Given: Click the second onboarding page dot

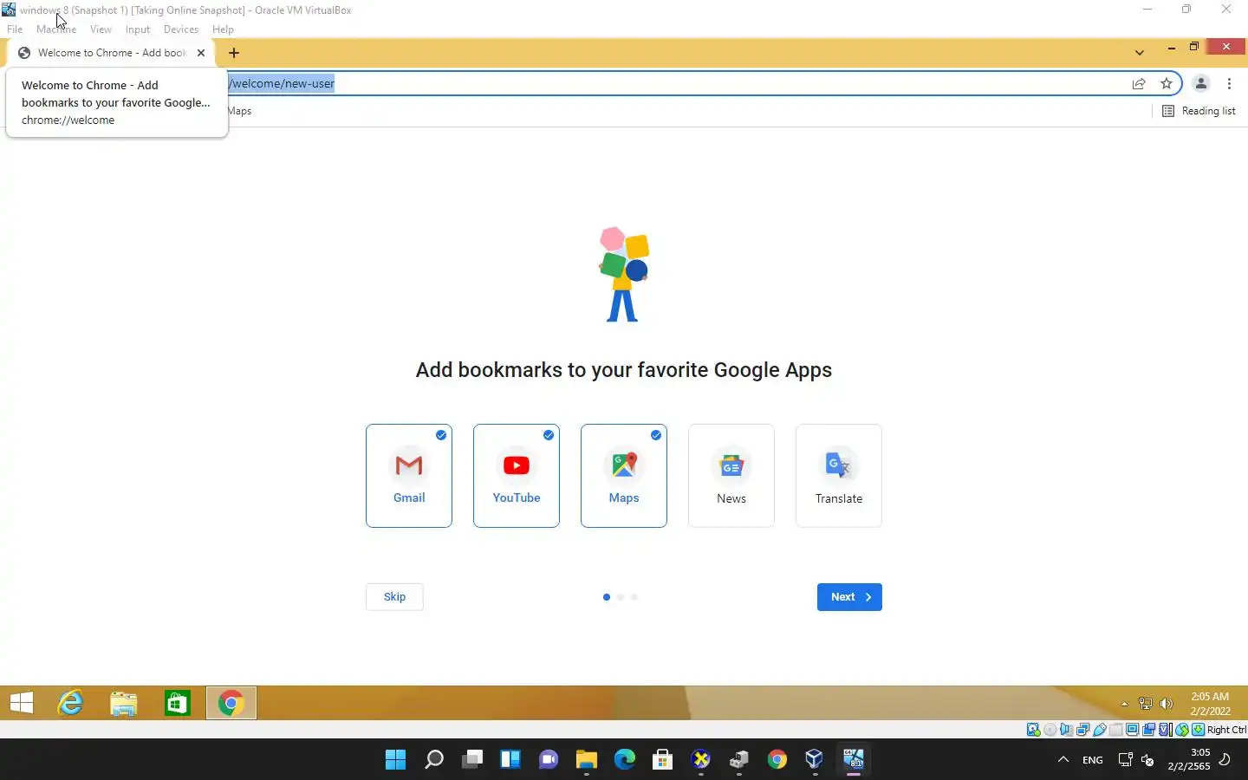Looking at the screenshot, I should click(621, 597).
